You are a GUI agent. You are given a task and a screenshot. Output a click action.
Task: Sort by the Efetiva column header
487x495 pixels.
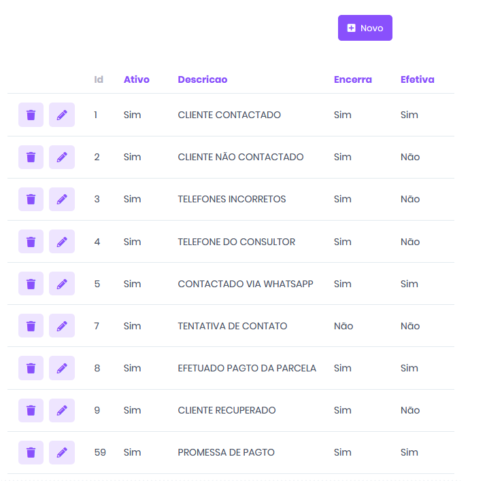click(x=417, y=79)
